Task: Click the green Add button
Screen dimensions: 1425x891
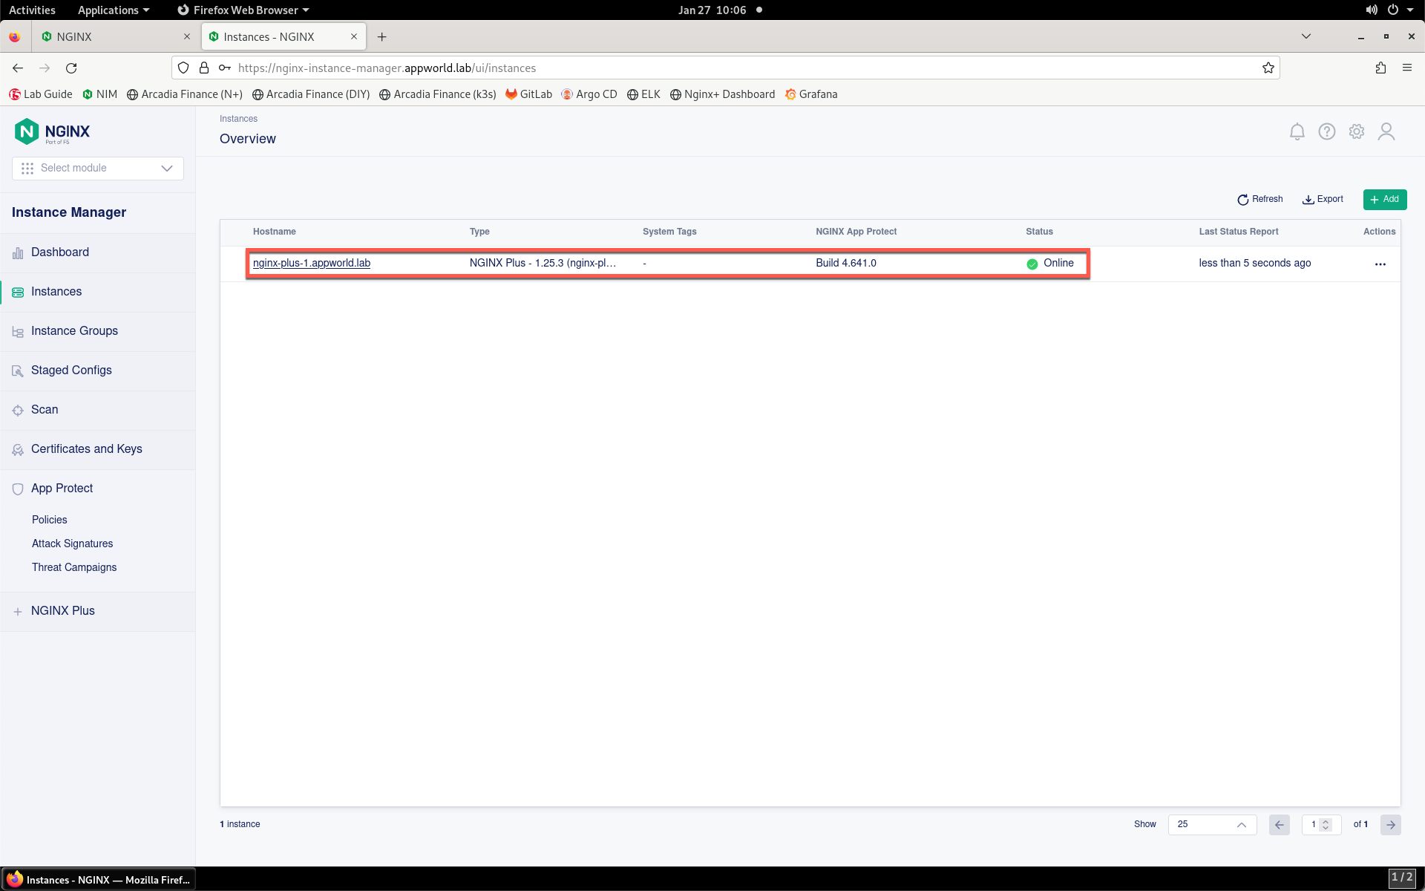Action: tap(1384, 199)
